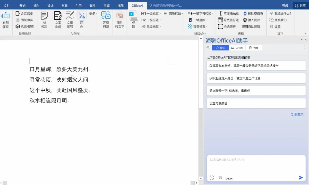Click the screenshot icon in the chat input
309x185 pixels.
(211, 178)
